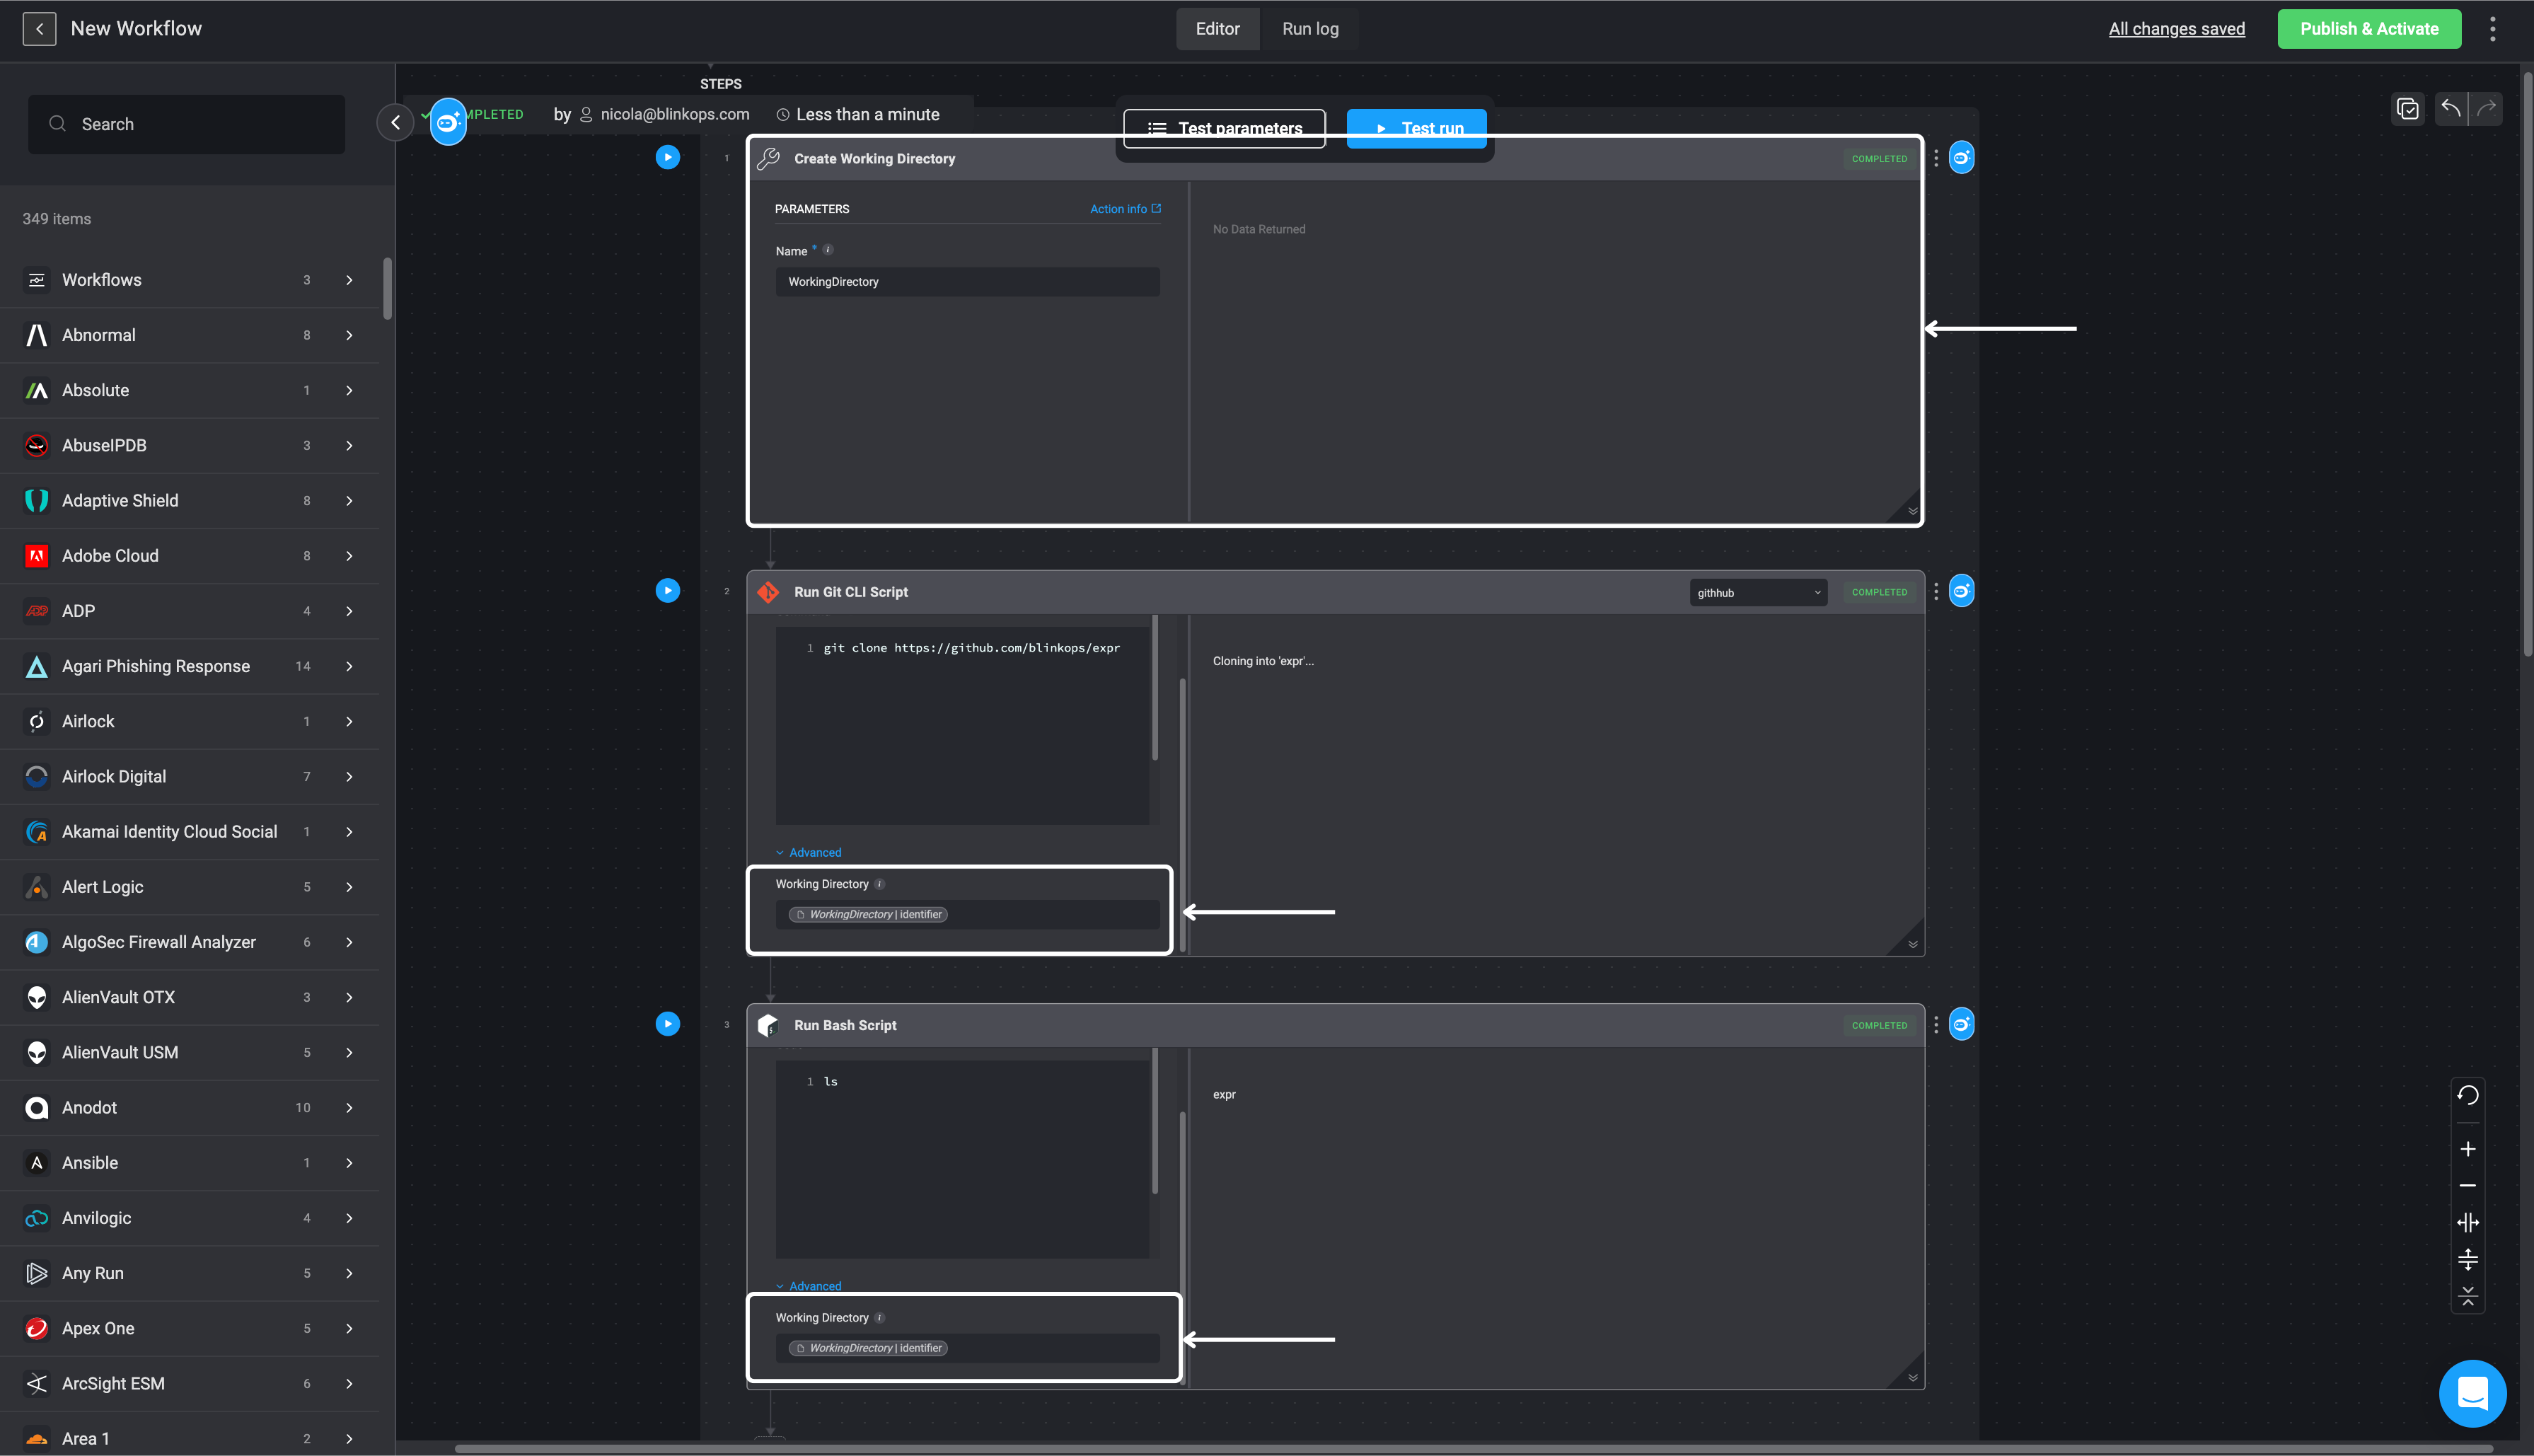Open the options menu of Run Git CLI Script step

point(1936,592)
